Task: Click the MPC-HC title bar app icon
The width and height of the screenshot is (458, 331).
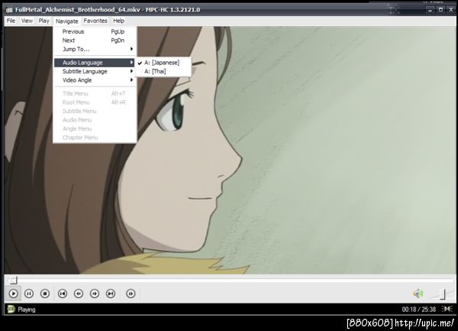Action: pos(9,10)
